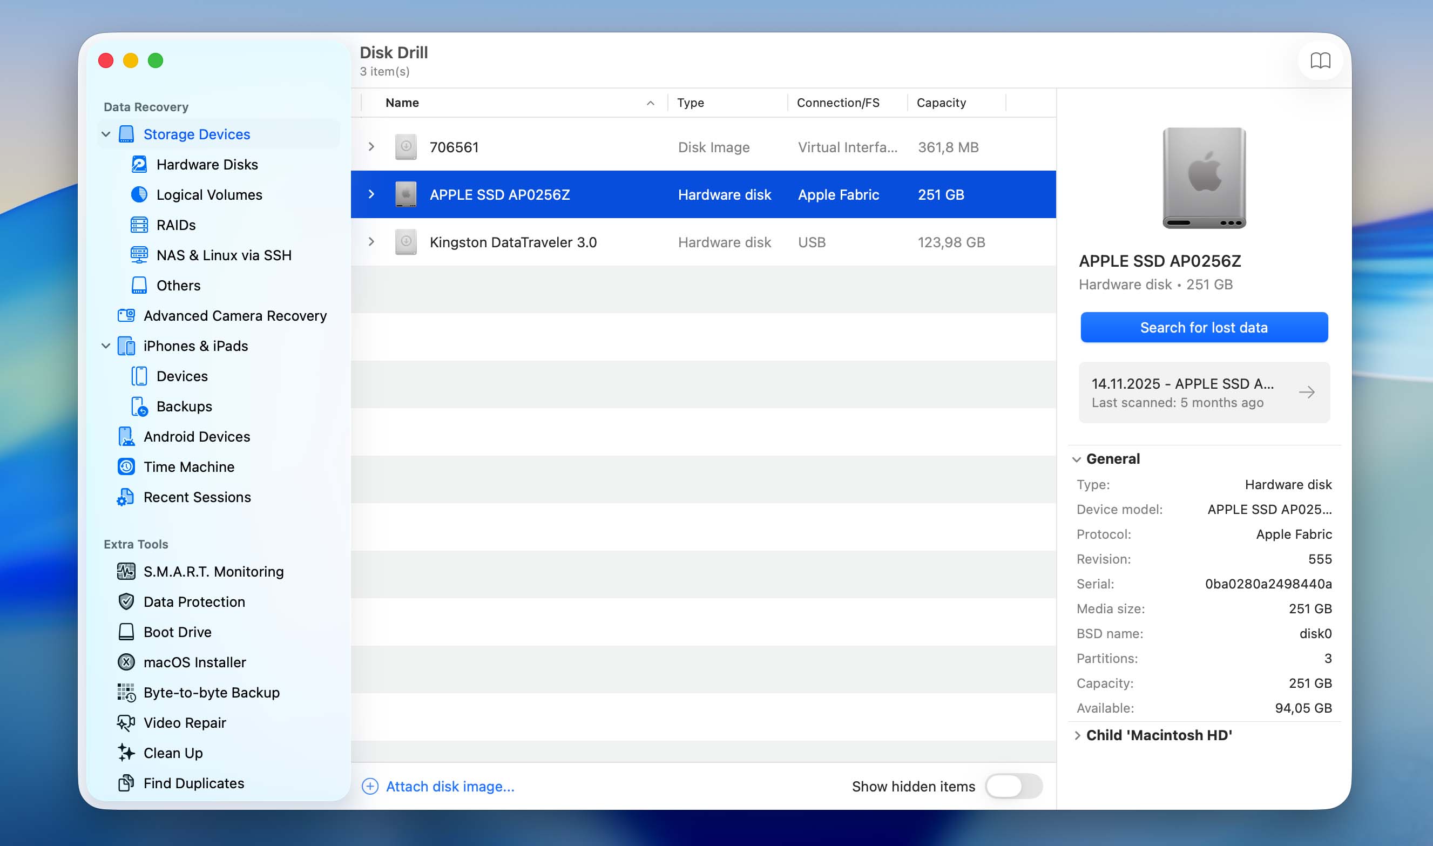This screenshot has width=1433, height=846.
Task: Open Time Machine in the sidebar
Action: (x=188, y=466)
